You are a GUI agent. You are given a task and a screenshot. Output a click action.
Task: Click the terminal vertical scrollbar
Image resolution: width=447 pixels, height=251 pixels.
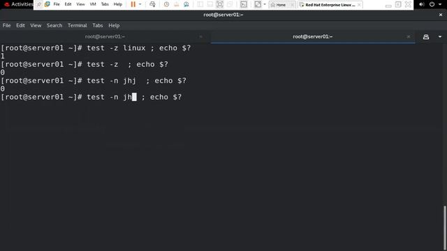pos(444,227)
